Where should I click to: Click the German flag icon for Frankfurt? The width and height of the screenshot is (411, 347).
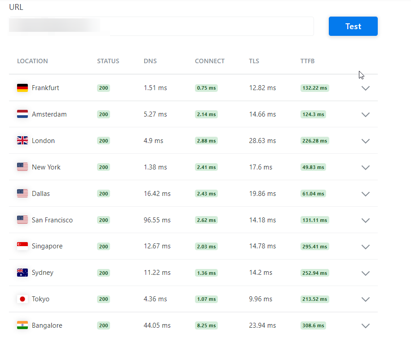[x=22, y=88]
